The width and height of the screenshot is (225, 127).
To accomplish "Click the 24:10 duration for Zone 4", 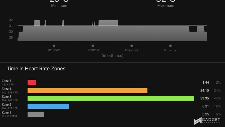I will (x=205, y=91).
